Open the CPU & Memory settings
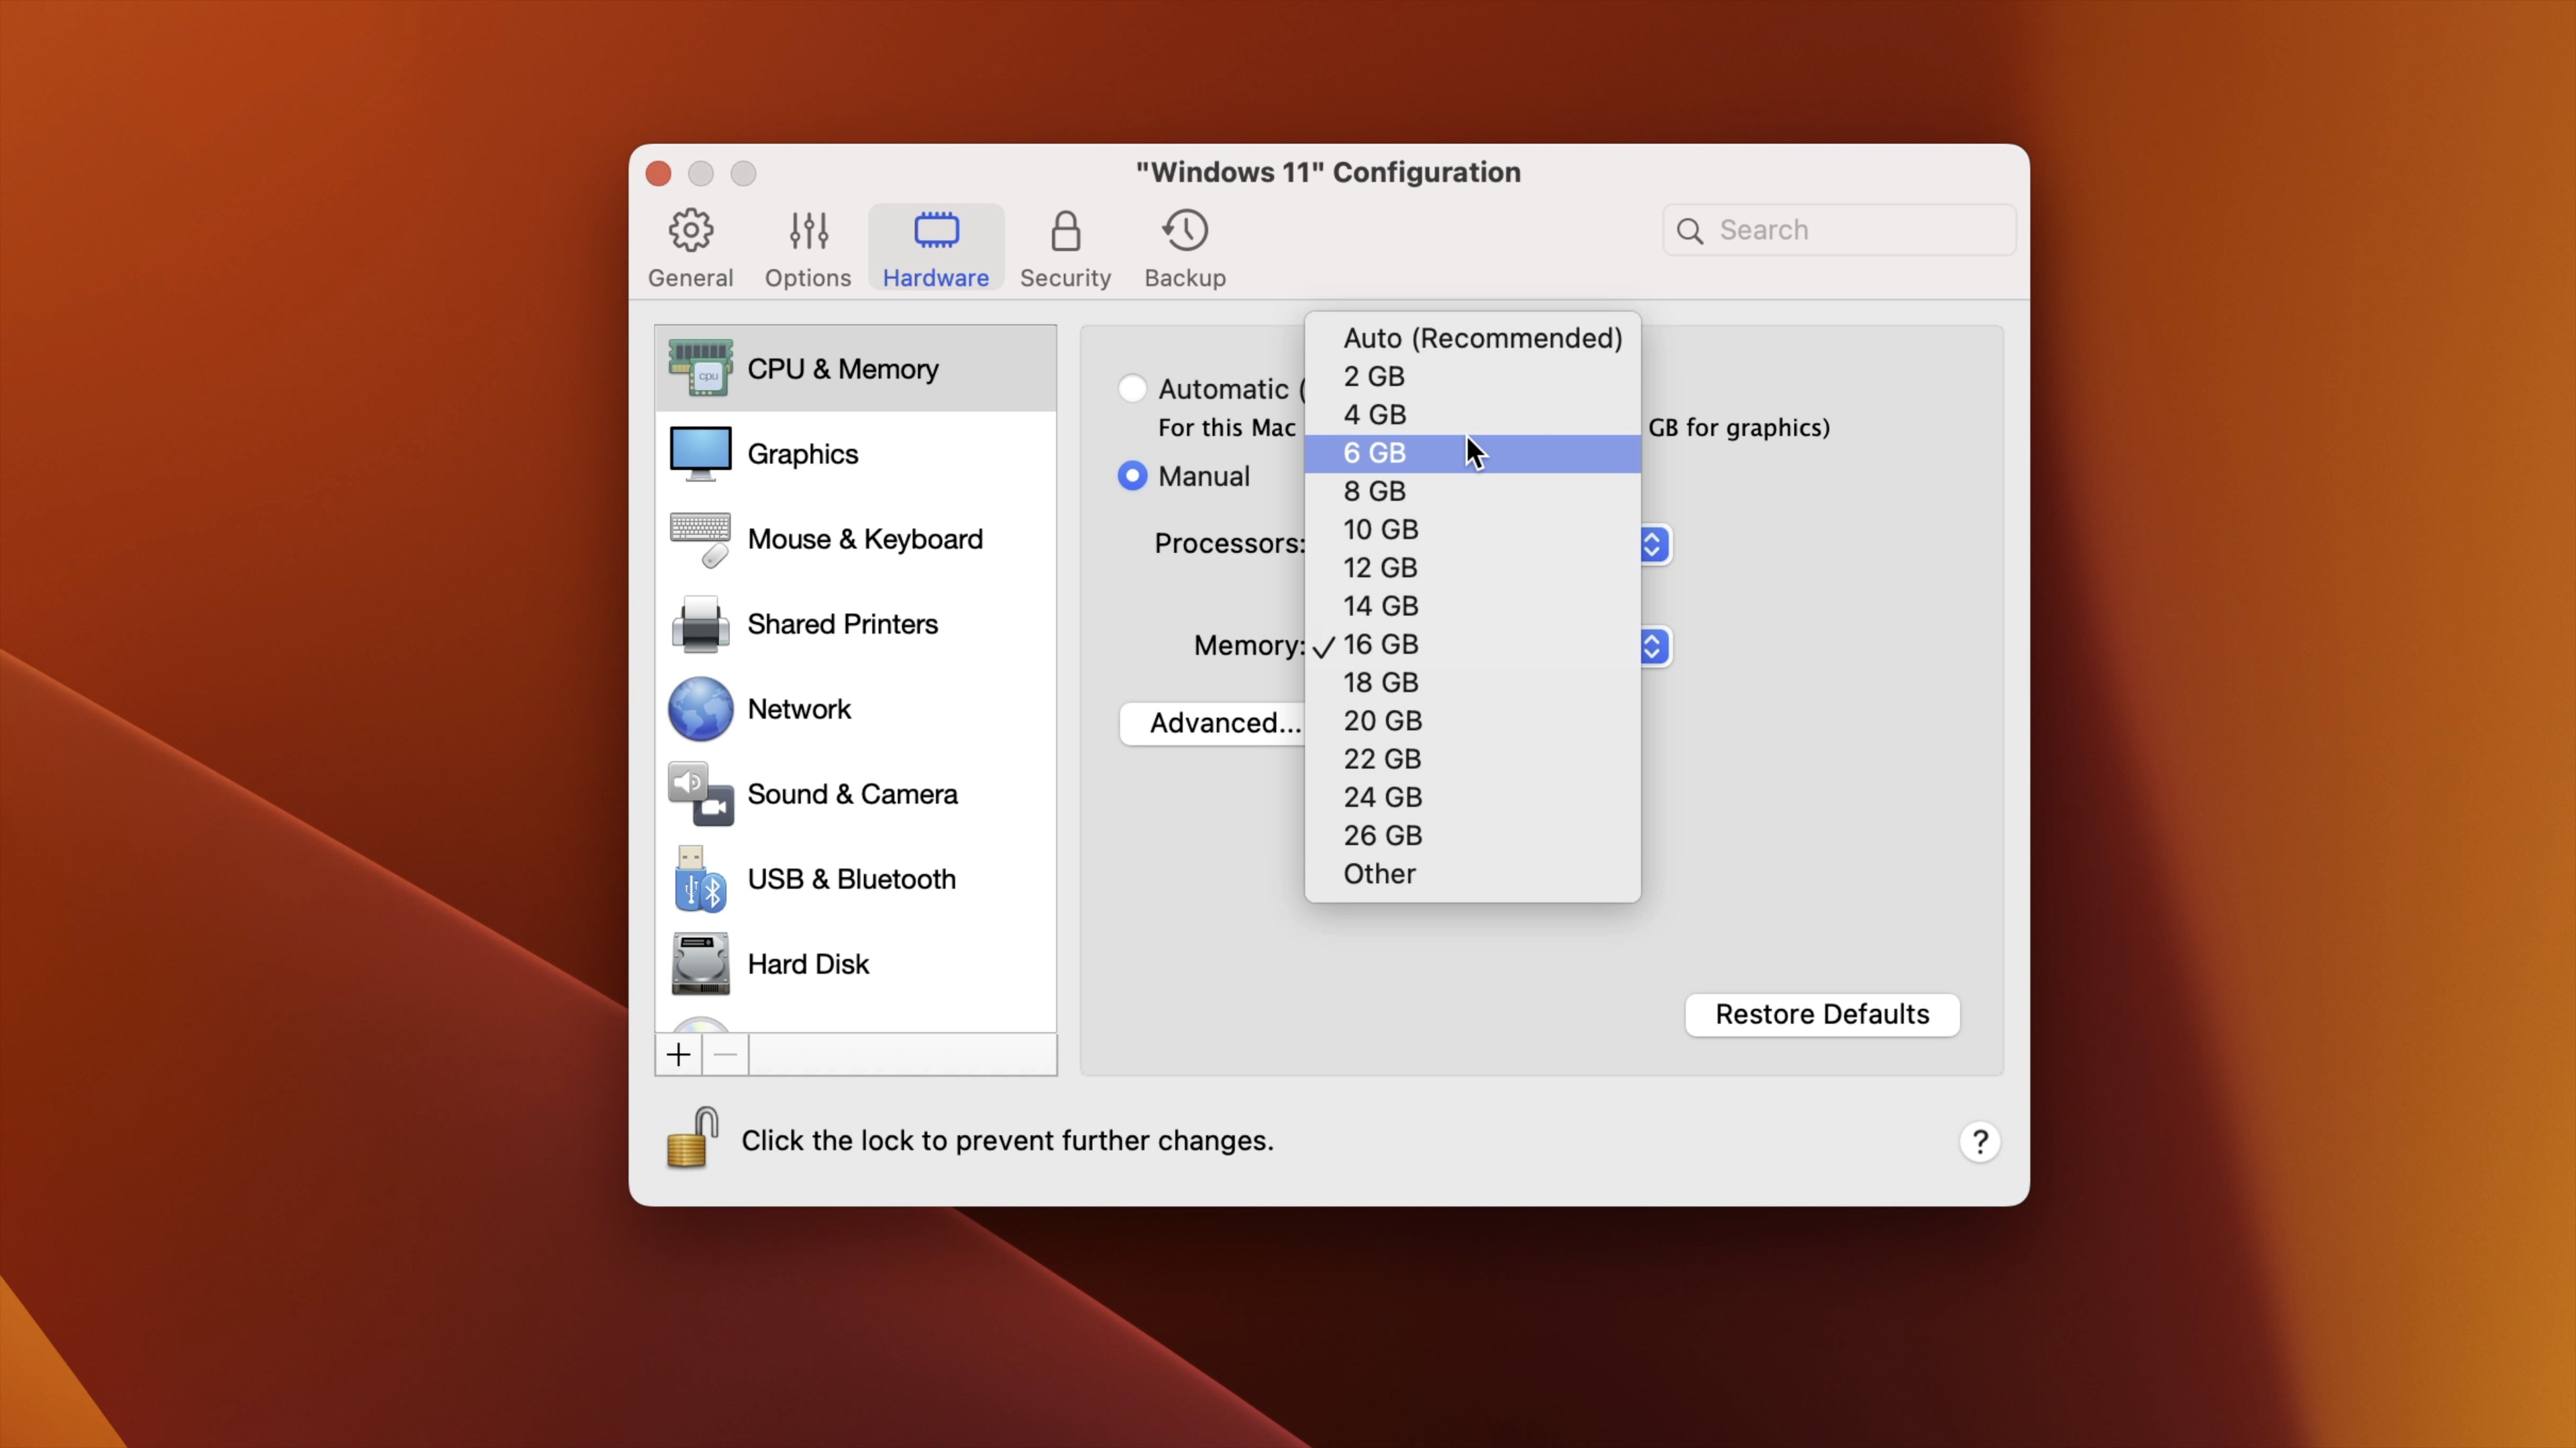2576x1448 pixels. pos(843,368)
